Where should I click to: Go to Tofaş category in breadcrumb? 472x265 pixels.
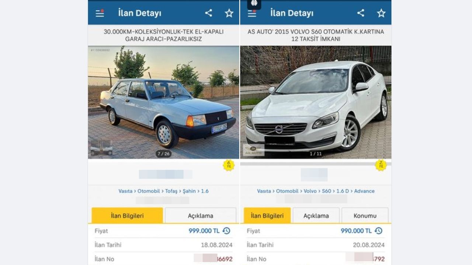pyautogui.click(x=171, y=191)
